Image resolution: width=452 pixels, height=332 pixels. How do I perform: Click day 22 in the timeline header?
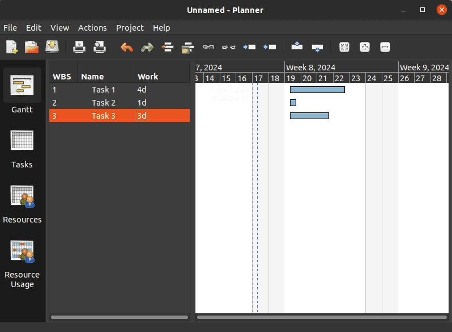pyautogui.click(x=342, y=78)
